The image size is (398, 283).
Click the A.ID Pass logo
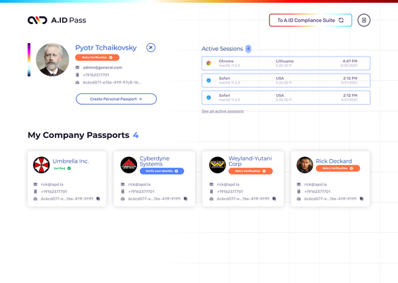pyautogui.click(x=57, y=20)
